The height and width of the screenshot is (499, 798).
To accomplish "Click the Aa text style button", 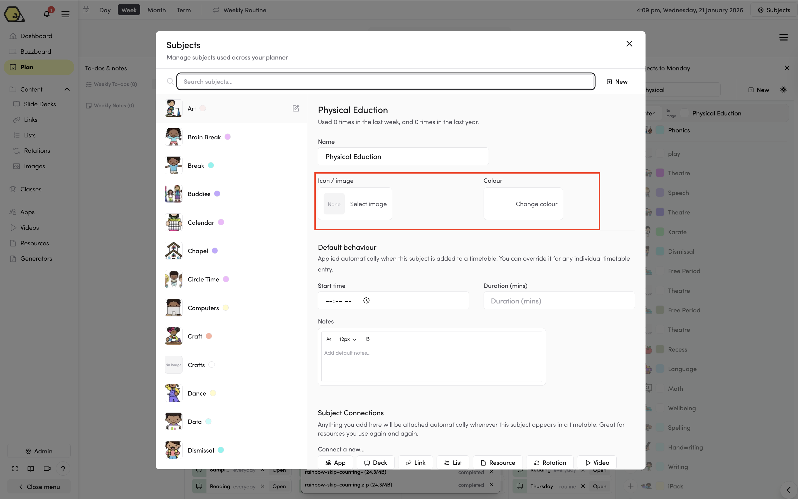I will coord(329,339).
